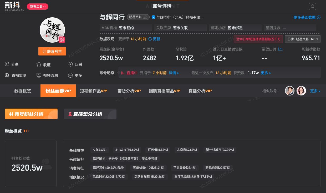This screenshot has width=326, height=193.
Task: Open the second similar account avatar
Action: click(301, 91)
